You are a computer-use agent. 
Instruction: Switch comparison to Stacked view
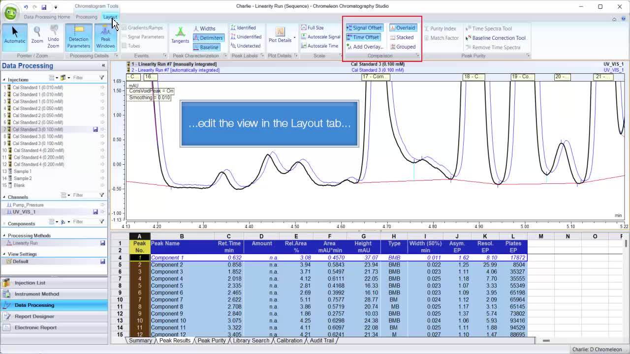click(402, 37)
